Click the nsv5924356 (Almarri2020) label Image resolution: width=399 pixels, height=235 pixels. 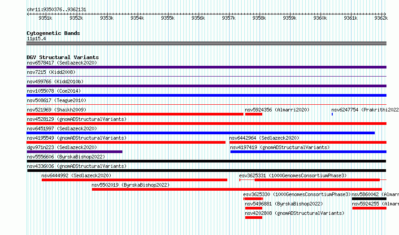[277, 110]
